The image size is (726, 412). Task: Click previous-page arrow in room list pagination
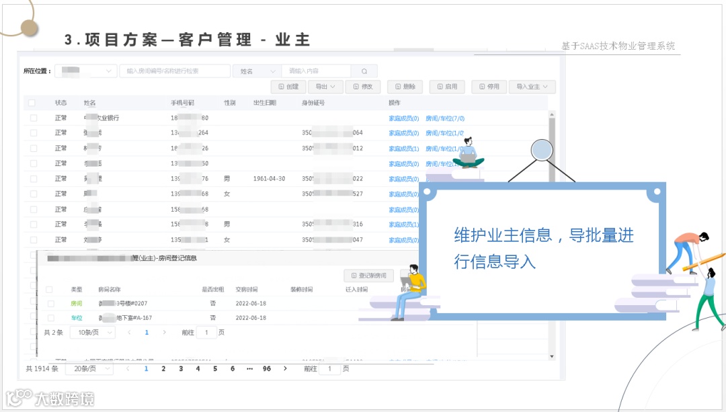tap(129, 333)
